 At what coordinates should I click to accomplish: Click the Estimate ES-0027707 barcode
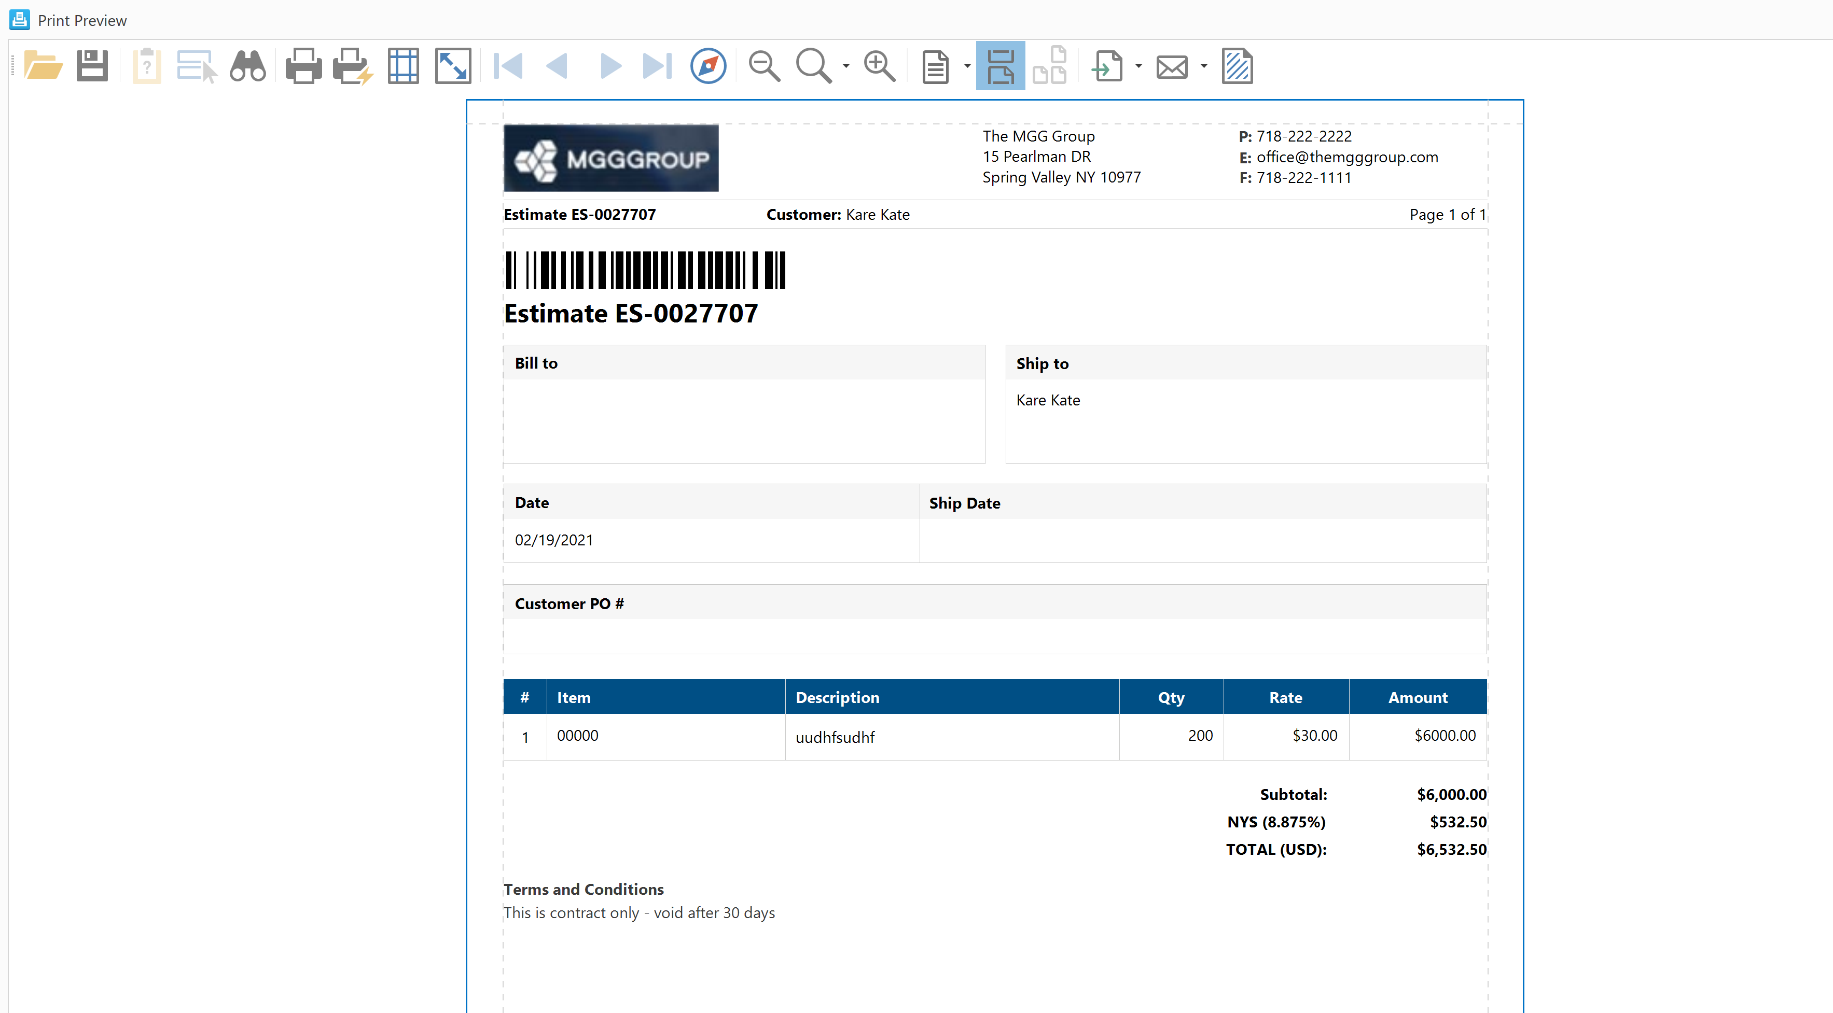click(645, 270)
